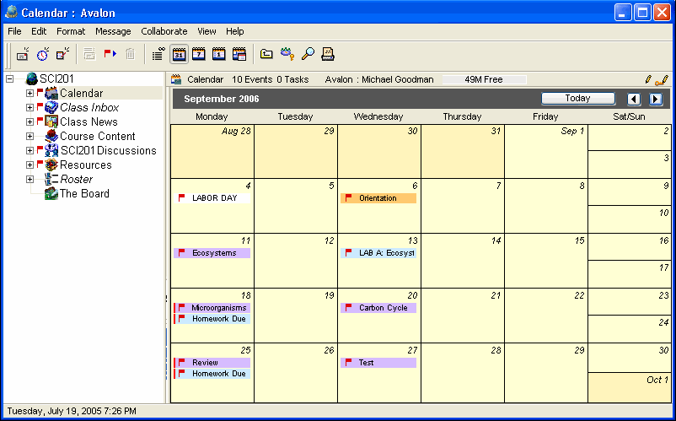676x421 pixels.
Task: Switch to week view with the 7 icon
Action: (x=199, y=54)
